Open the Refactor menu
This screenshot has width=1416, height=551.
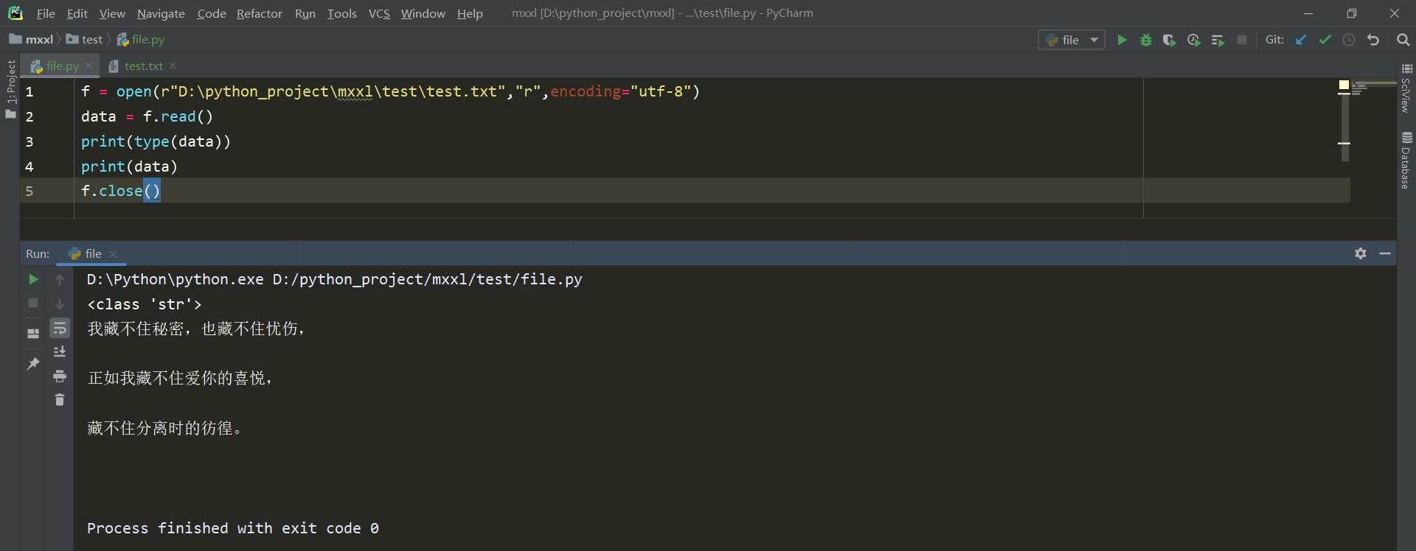pos(260,13)
